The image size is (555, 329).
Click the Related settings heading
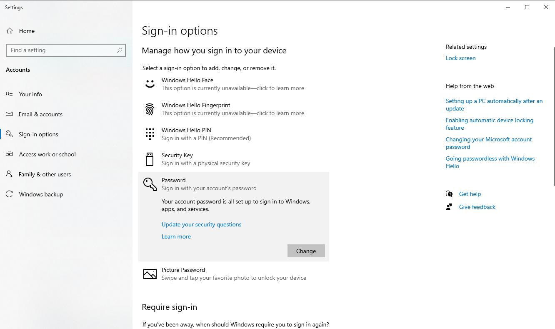click(466, 47)
